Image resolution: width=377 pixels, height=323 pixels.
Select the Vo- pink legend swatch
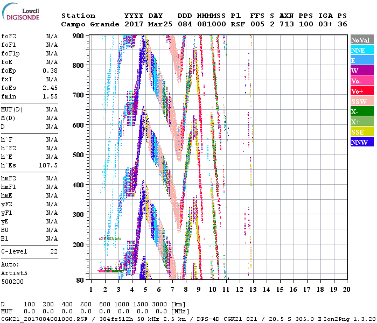click(362, 81)
